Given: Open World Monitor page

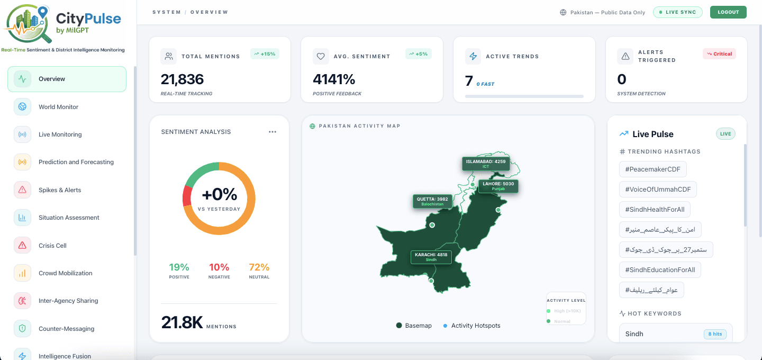Looking at the screenshot, I should [x=67, y=107].
